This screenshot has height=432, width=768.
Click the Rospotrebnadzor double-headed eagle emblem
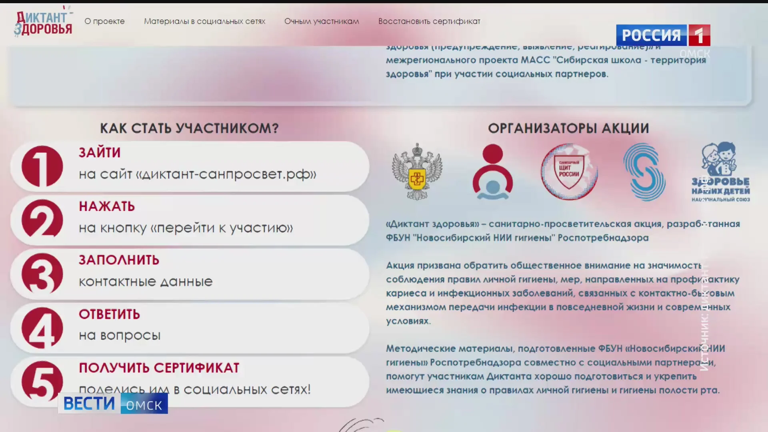[417, 172]
